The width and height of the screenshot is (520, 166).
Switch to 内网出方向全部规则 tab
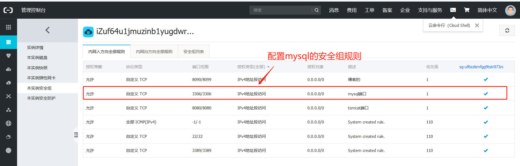154,51
